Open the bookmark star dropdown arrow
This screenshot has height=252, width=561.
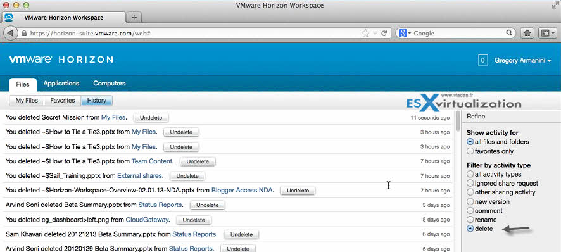[375, 34]
